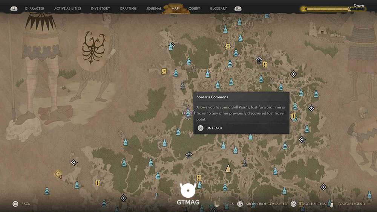Select the diamond marker above Maragir Wealds label

point(293,74)
